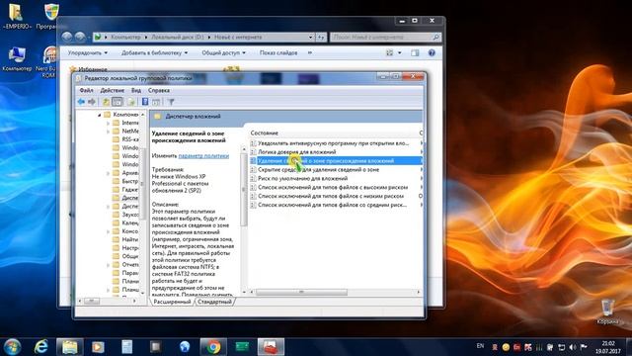Open the Корзина recycle bin desktop icon
This screenshot has height=356, width=632.
(607, 312)
